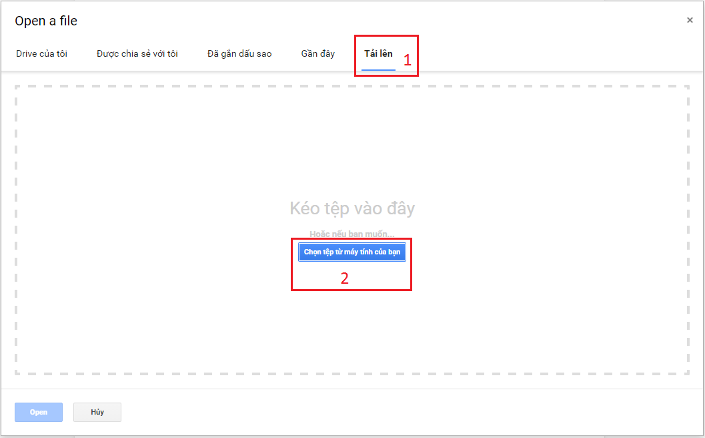Viewport: 705px width, 438px height.
Task: Select the "Đã gắn dấu sao" tab
Action: [239, 53]
